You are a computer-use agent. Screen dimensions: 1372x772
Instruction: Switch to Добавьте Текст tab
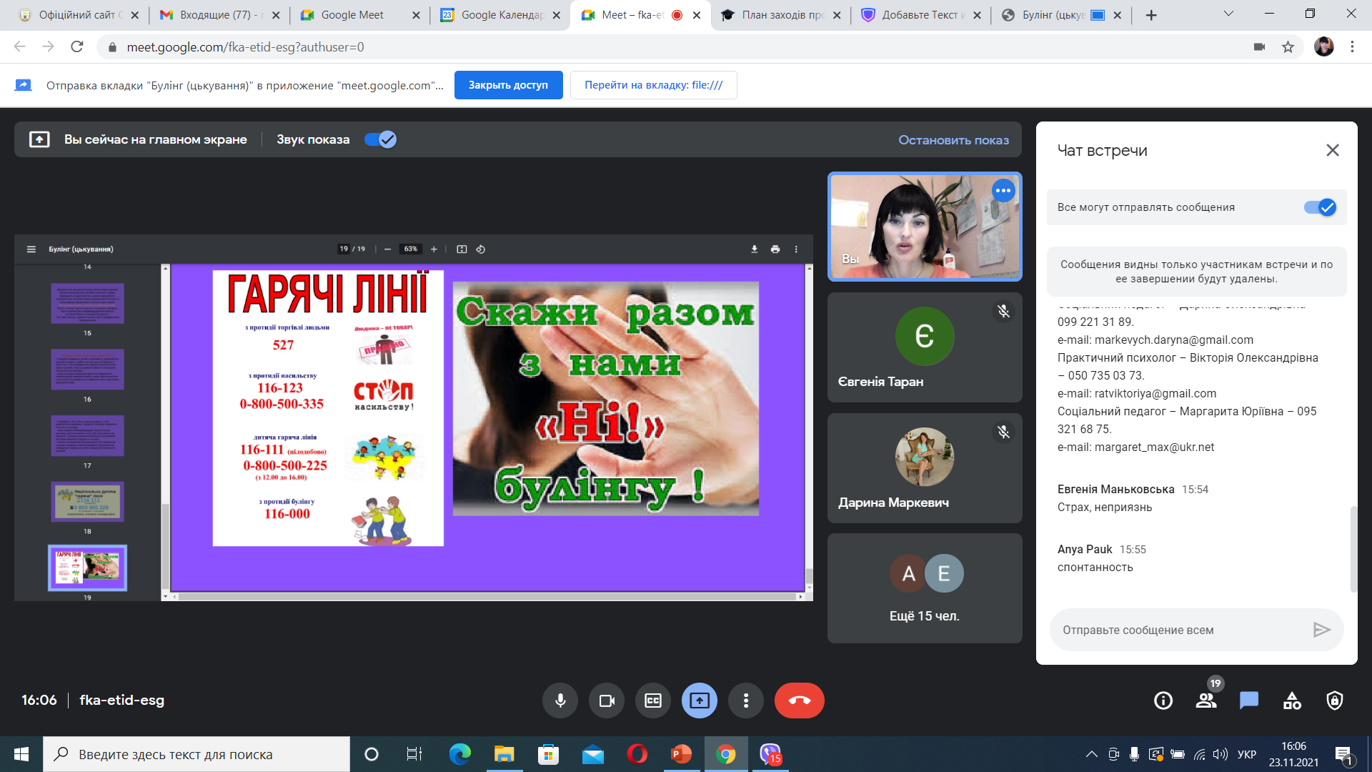[x=921, y=15]
